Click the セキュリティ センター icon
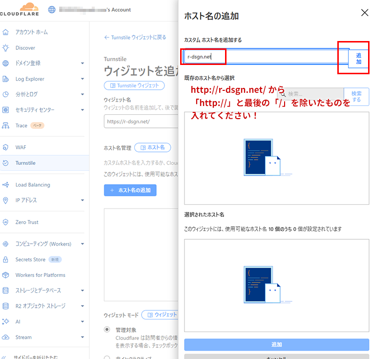This screenshot has height=359, width=371. pyautogui.click(x=6, y=110)
